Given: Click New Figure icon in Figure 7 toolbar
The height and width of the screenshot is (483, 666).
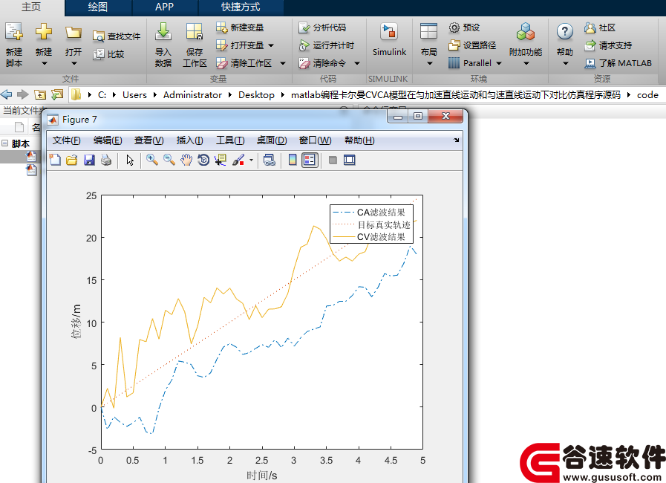Looking at the screenshot, I should click(55, 160).
